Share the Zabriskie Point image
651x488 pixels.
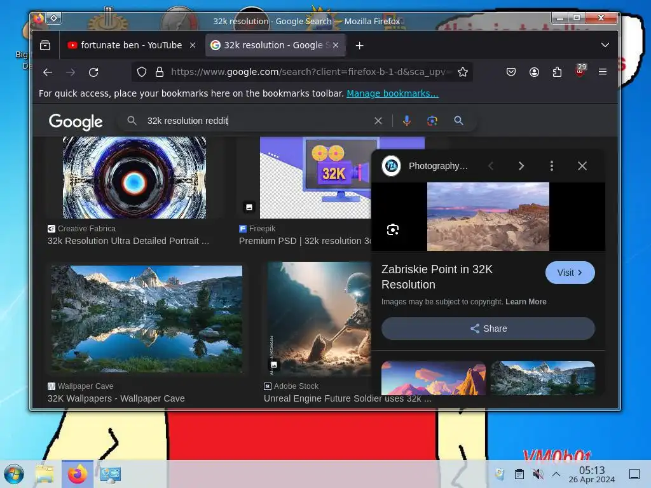pos(488,329)
